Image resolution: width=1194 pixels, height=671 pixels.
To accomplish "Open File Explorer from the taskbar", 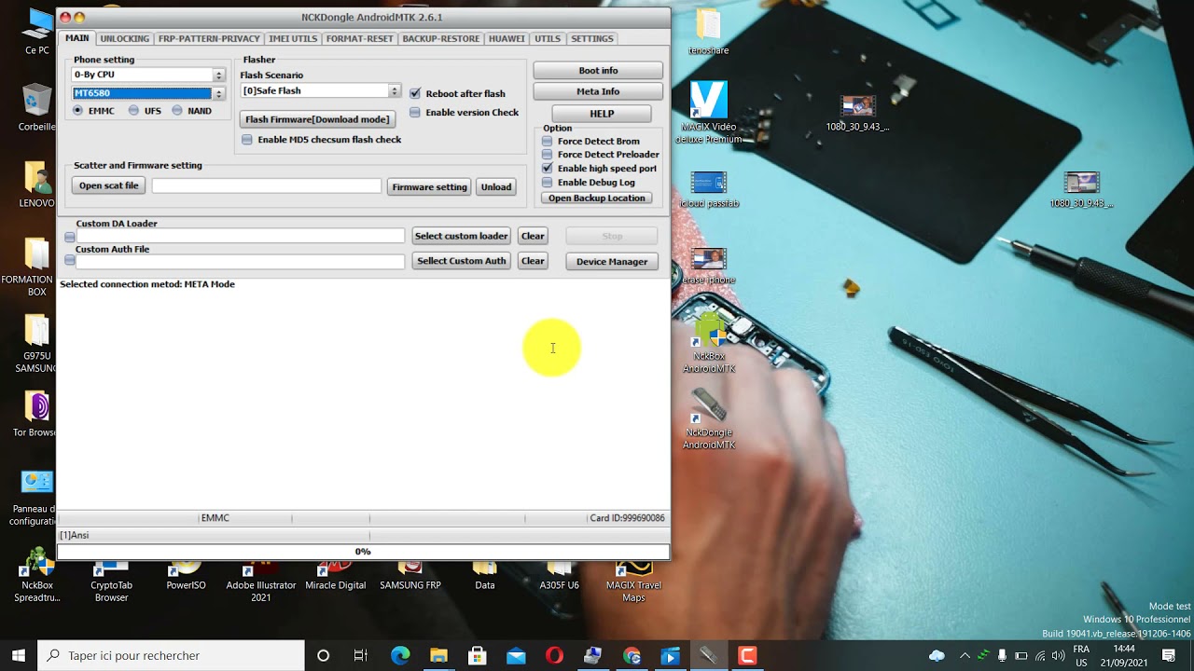I will pos(438,656).
